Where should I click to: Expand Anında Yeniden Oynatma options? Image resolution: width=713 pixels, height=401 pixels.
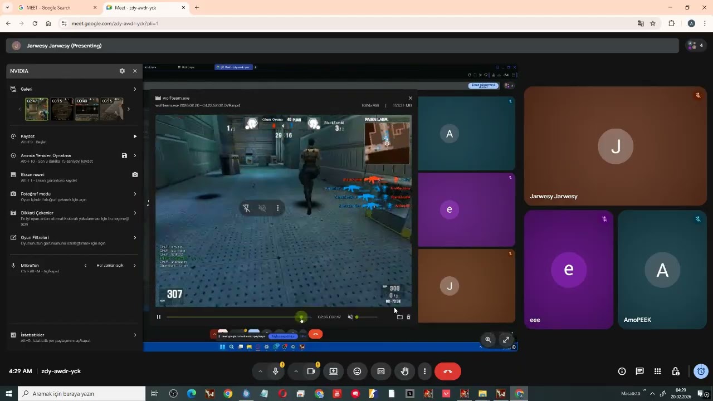click(135, 156)
